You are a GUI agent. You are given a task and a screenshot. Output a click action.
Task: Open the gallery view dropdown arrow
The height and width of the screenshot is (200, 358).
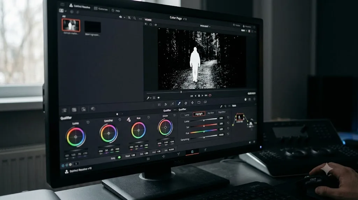124,17
